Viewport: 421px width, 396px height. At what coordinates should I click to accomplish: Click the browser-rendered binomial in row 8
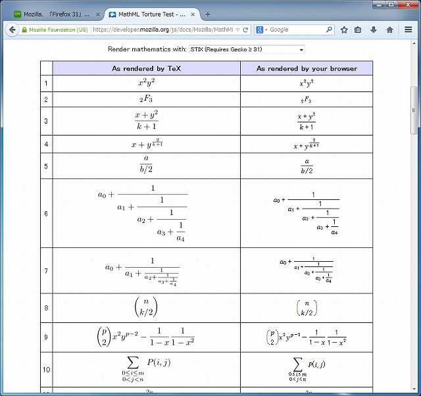pos(307,308)
